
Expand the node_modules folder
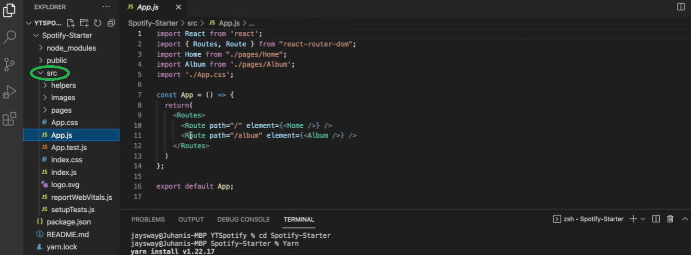(72, 48)
